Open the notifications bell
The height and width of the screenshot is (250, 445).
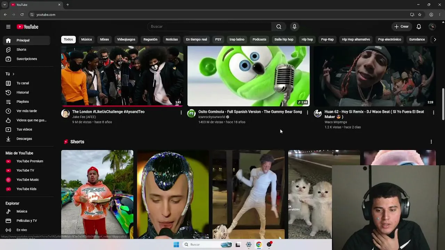419,27
